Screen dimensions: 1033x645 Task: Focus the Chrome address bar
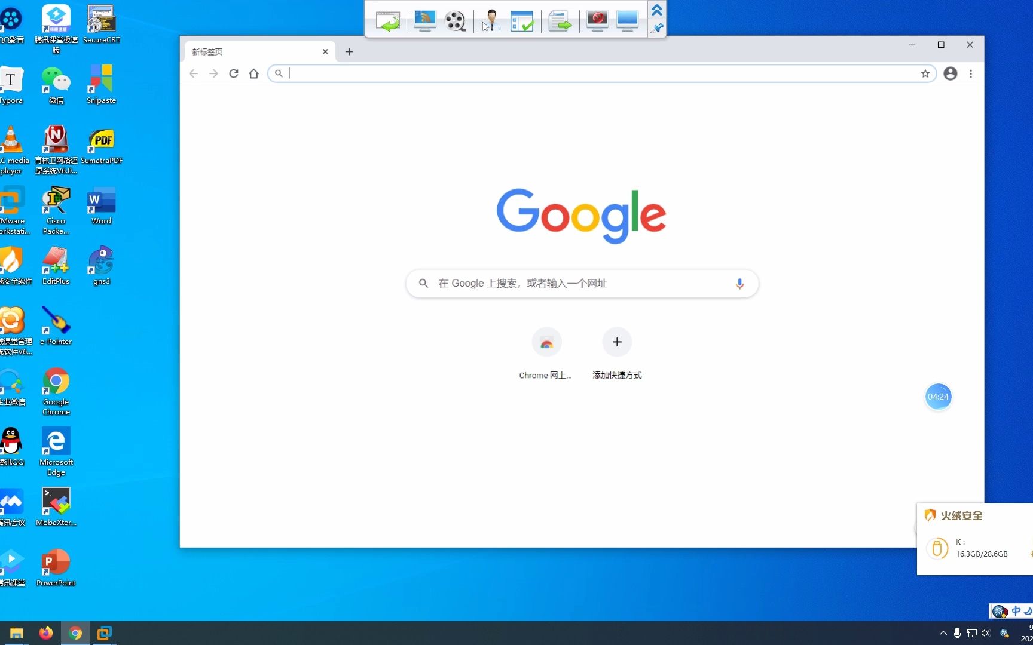[x=601, y=73]
